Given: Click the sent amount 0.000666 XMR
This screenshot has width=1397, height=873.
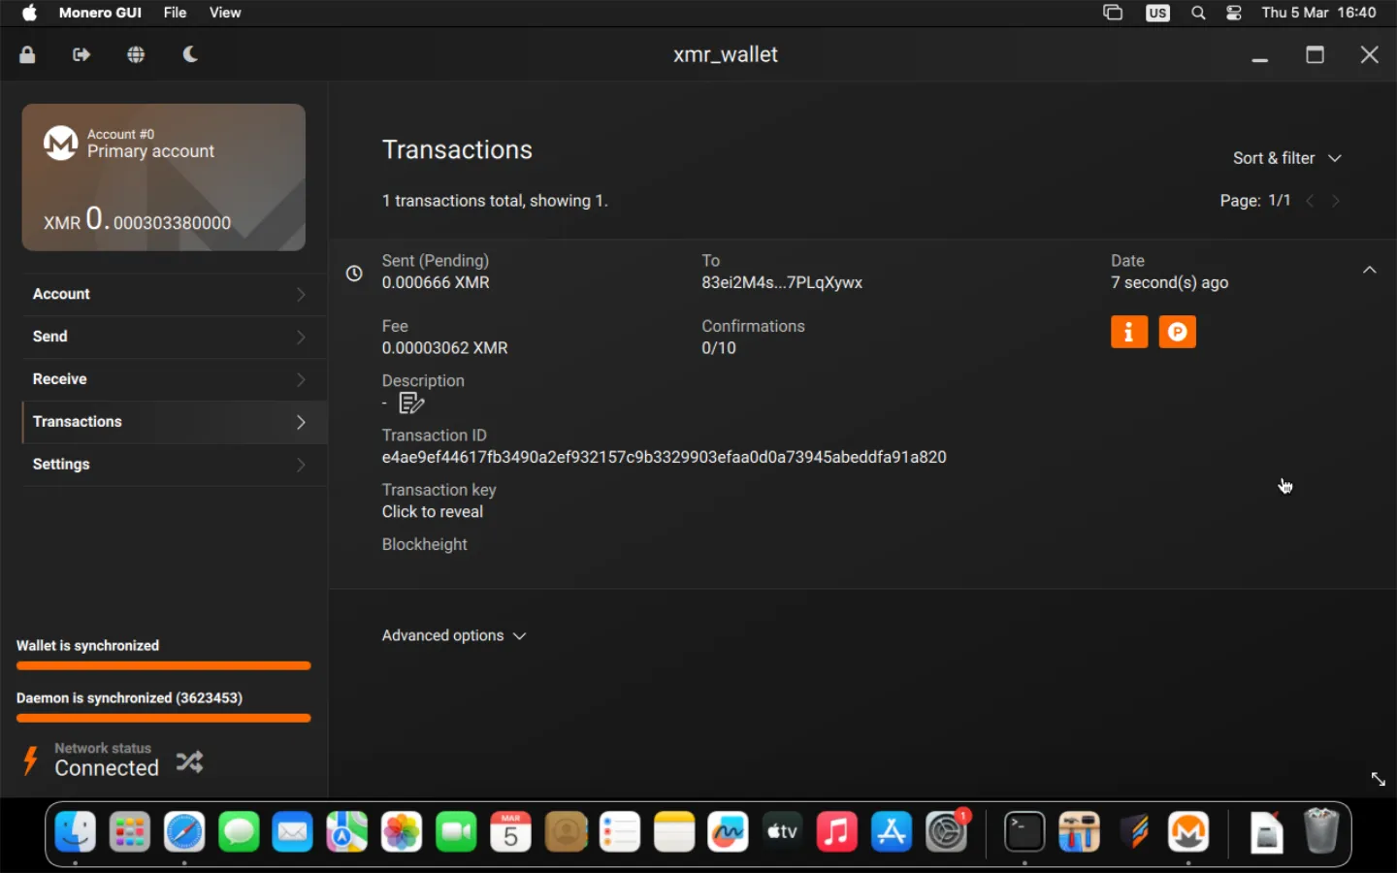Looking at the screenshot, I should point(436,283).
